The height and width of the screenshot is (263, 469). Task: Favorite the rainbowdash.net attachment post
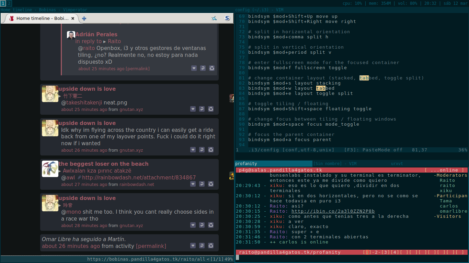[x=193, y=184]
